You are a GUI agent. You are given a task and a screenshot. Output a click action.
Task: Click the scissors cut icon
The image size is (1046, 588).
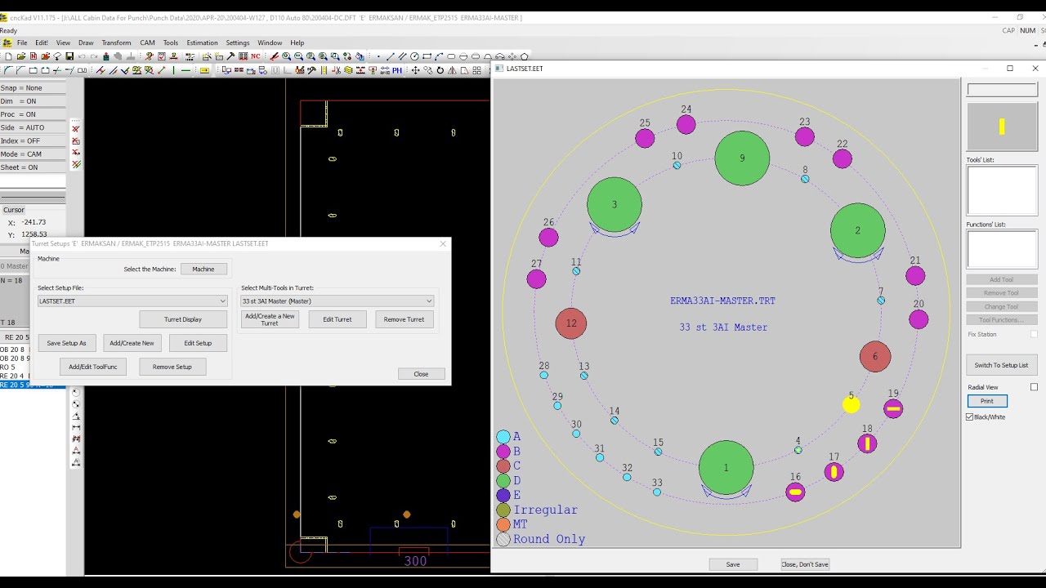coord(336,70)
